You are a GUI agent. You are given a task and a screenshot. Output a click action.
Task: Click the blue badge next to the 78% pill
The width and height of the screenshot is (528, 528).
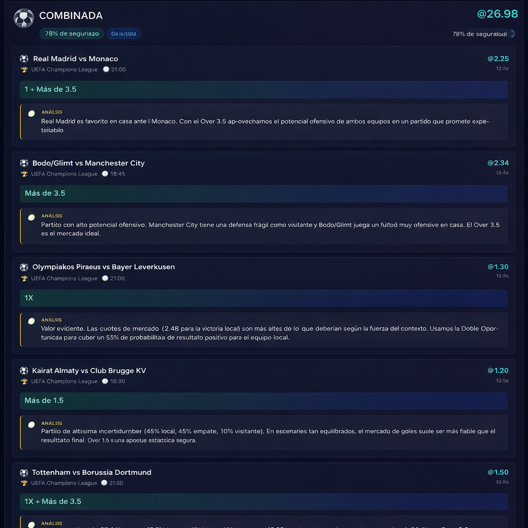point(124,34)
